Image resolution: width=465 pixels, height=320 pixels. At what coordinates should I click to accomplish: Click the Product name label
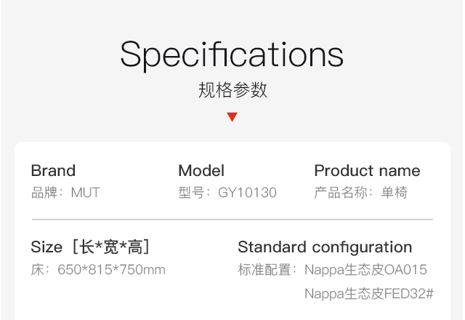coord(367,171)
